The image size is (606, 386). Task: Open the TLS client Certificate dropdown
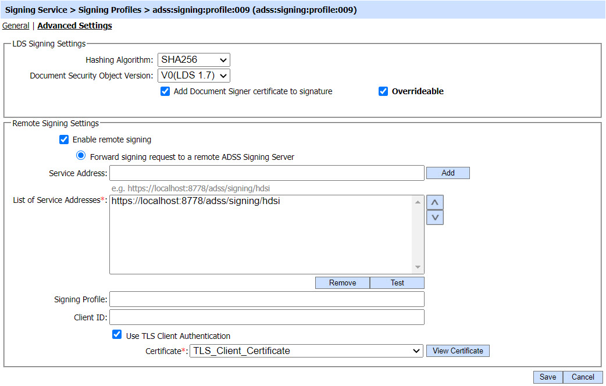(x=306, y=351)
